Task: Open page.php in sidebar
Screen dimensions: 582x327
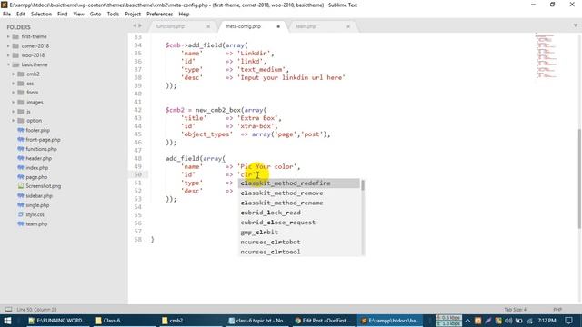Action: click(36, 177)
